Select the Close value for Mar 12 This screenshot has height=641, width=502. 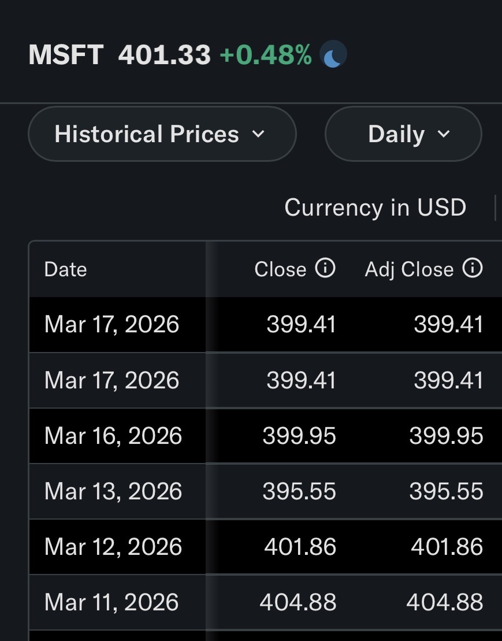(x=300, y=547)
